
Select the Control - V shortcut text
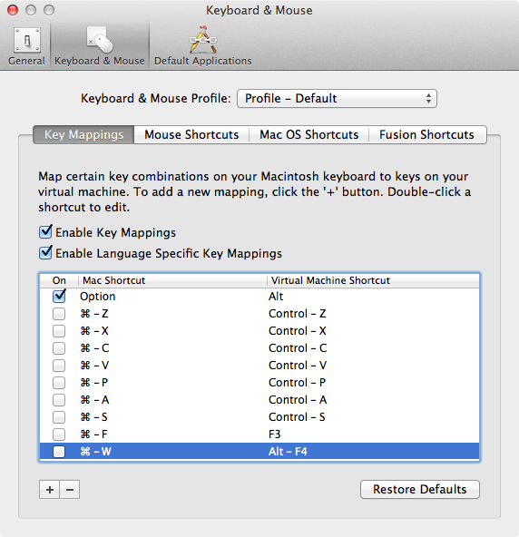[298, 366]
